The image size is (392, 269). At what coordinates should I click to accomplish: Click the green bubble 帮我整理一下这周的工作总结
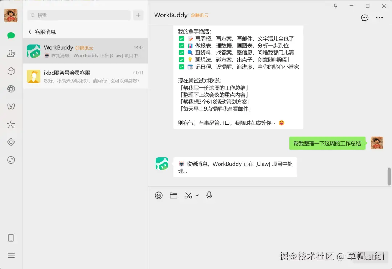(x=327, y=143)
